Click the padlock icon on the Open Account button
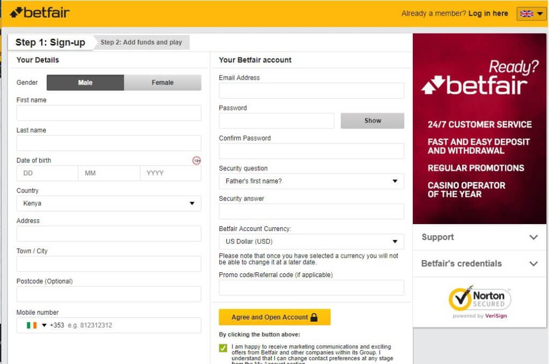The height and width of the screenshot is (364, 549). click(x=314, y=317)
